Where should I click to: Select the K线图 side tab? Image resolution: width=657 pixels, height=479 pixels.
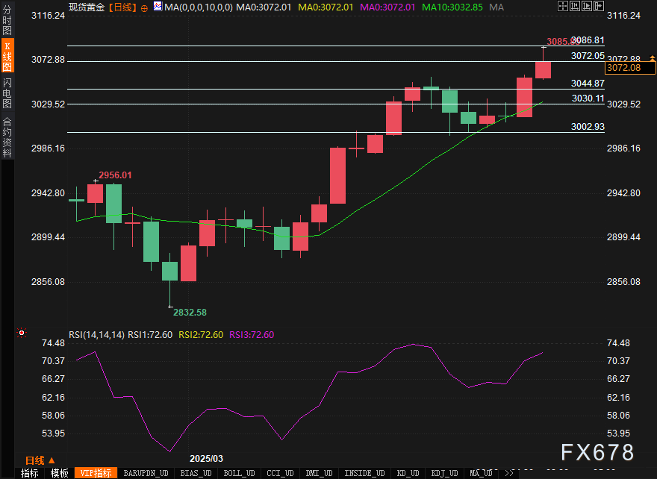click(x=7, y=57)
